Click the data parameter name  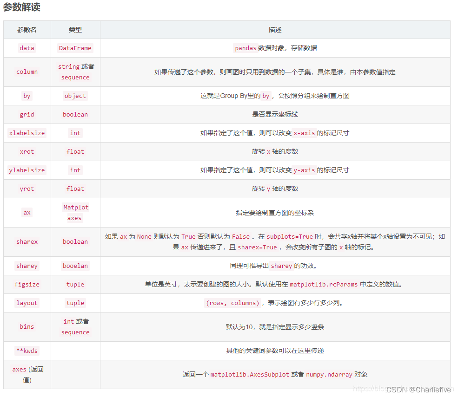point(27,48)
